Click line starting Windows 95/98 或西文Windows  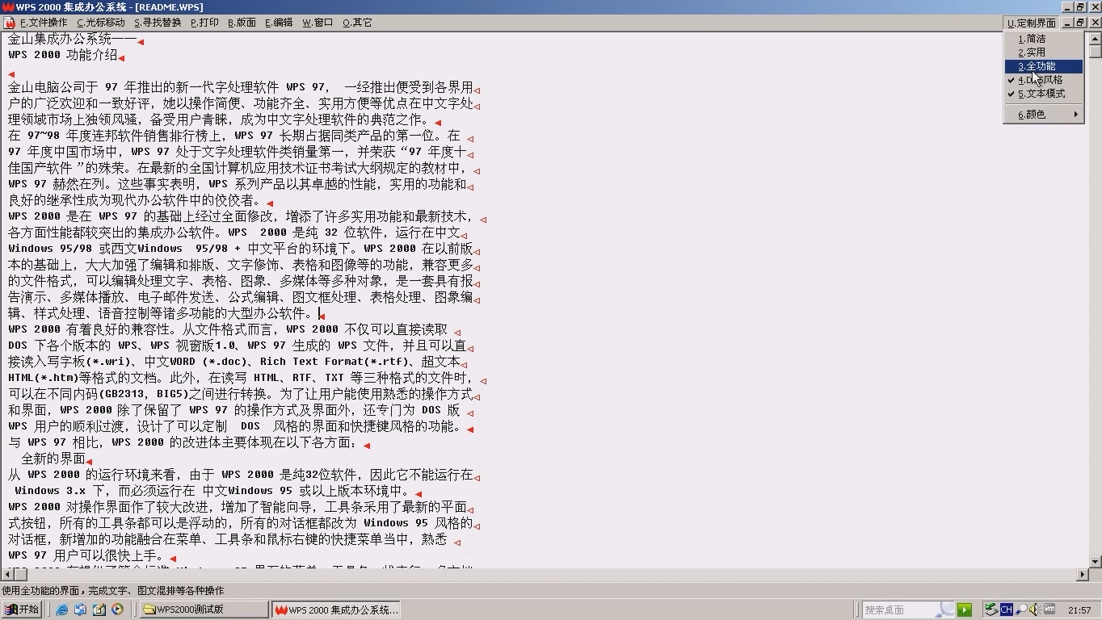[241, 249]
